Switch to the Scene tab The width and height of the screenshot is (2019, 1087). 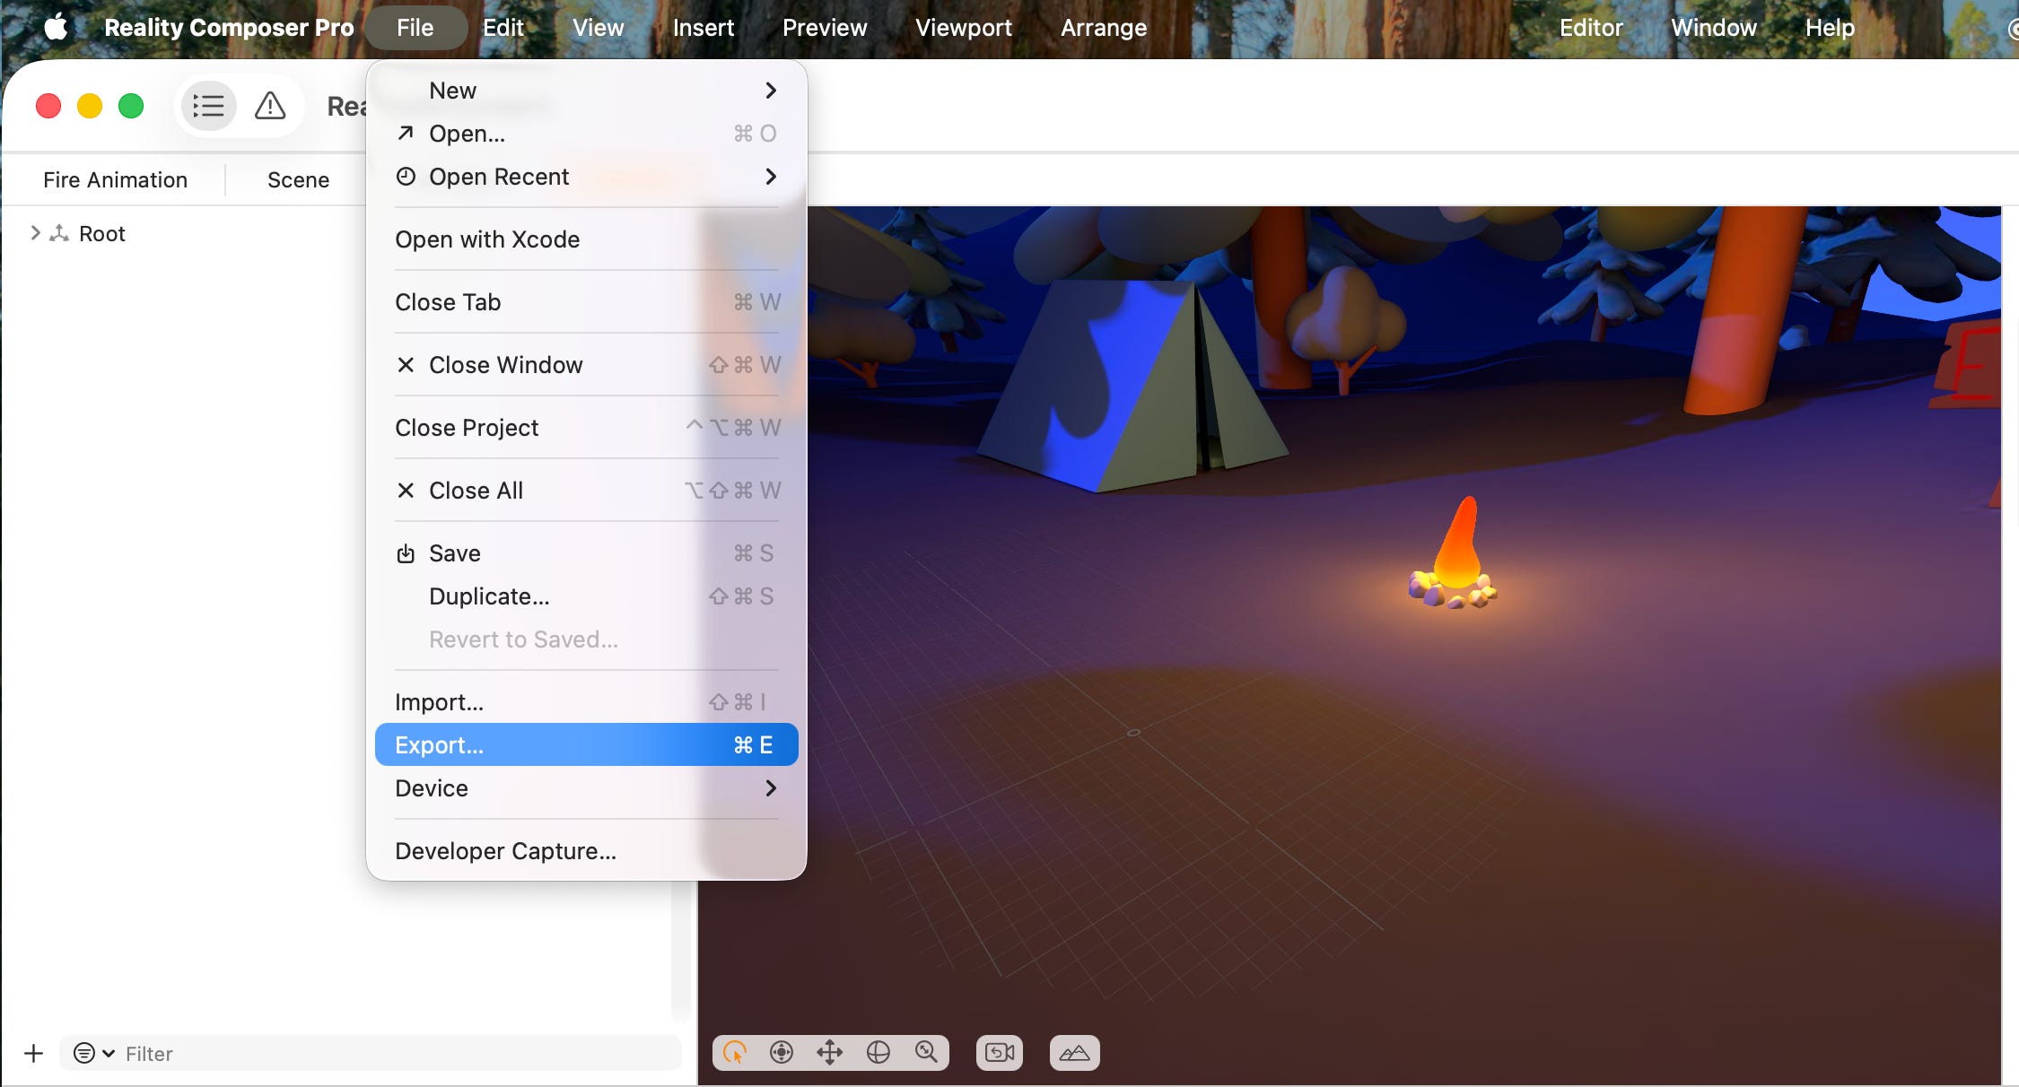pos(298,180)
